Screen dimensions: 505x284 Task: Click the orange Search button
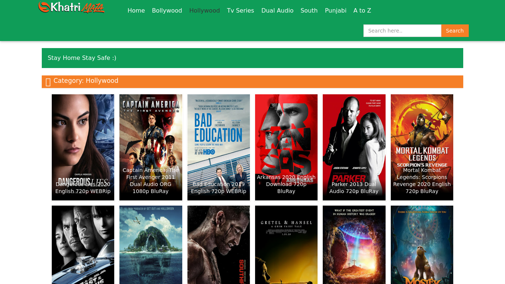(455, 31)
